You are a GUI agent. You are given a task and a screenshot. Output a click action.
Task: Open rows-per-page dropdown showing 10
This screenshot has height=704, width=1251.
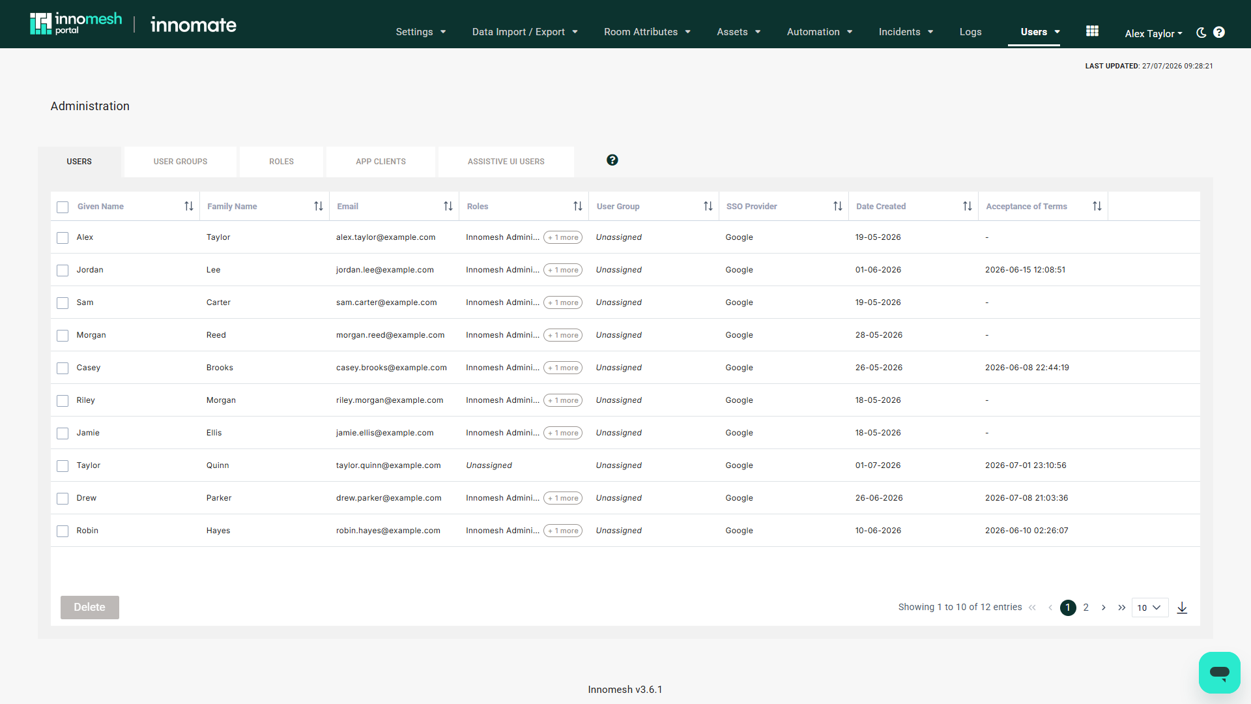pos(1150,608)
